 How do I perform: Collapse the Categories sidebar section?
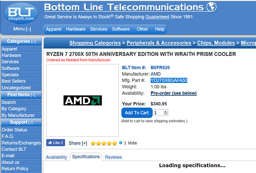(x=34, y=42)
